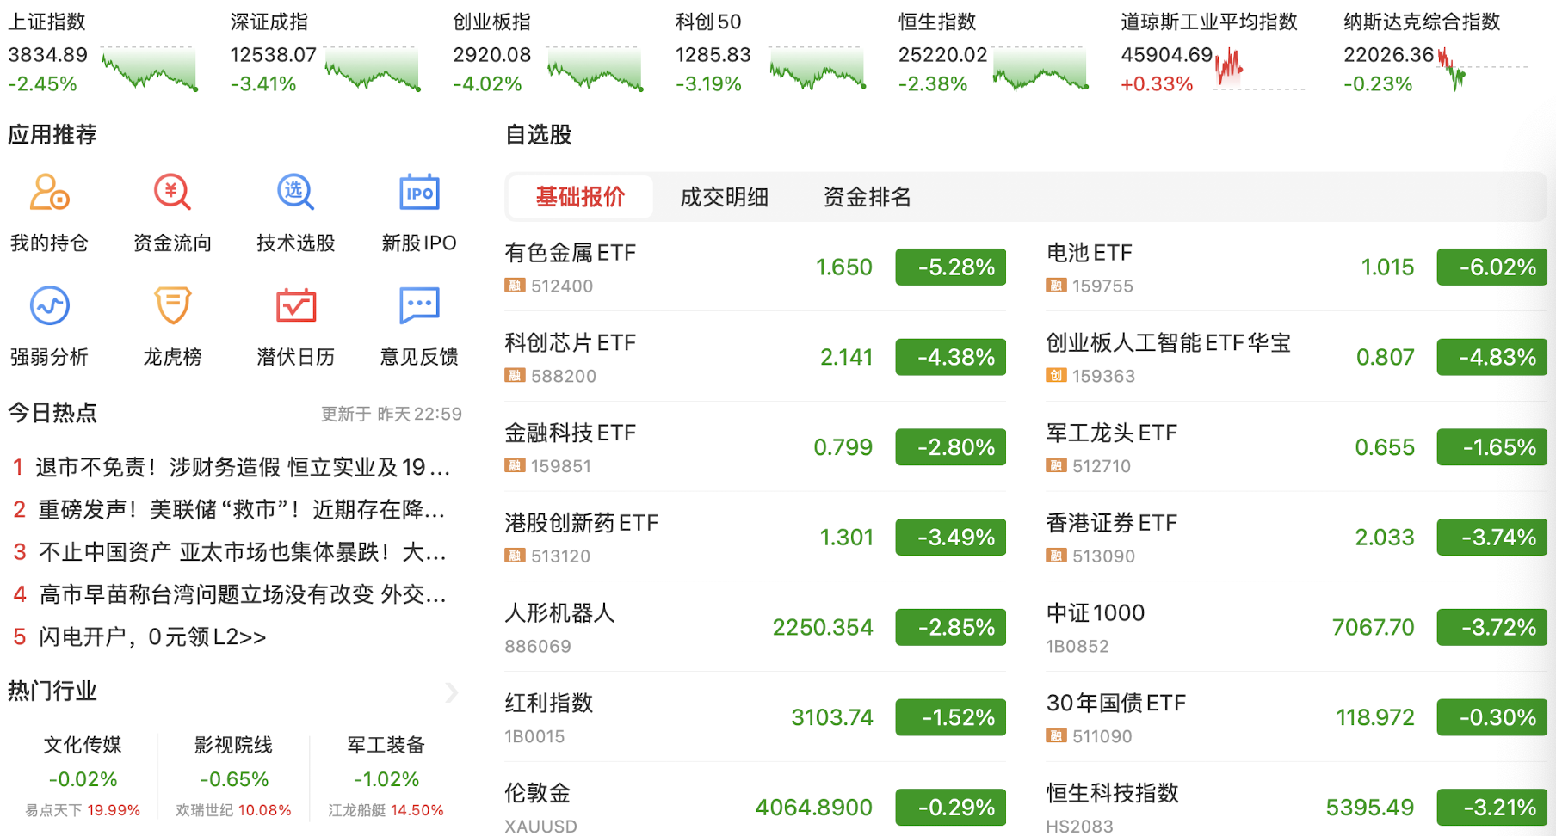Viewport: 1556px width, 836px height.
Task: Click the 电池ETF -6.02% change badge
Action: (1491, 267)
